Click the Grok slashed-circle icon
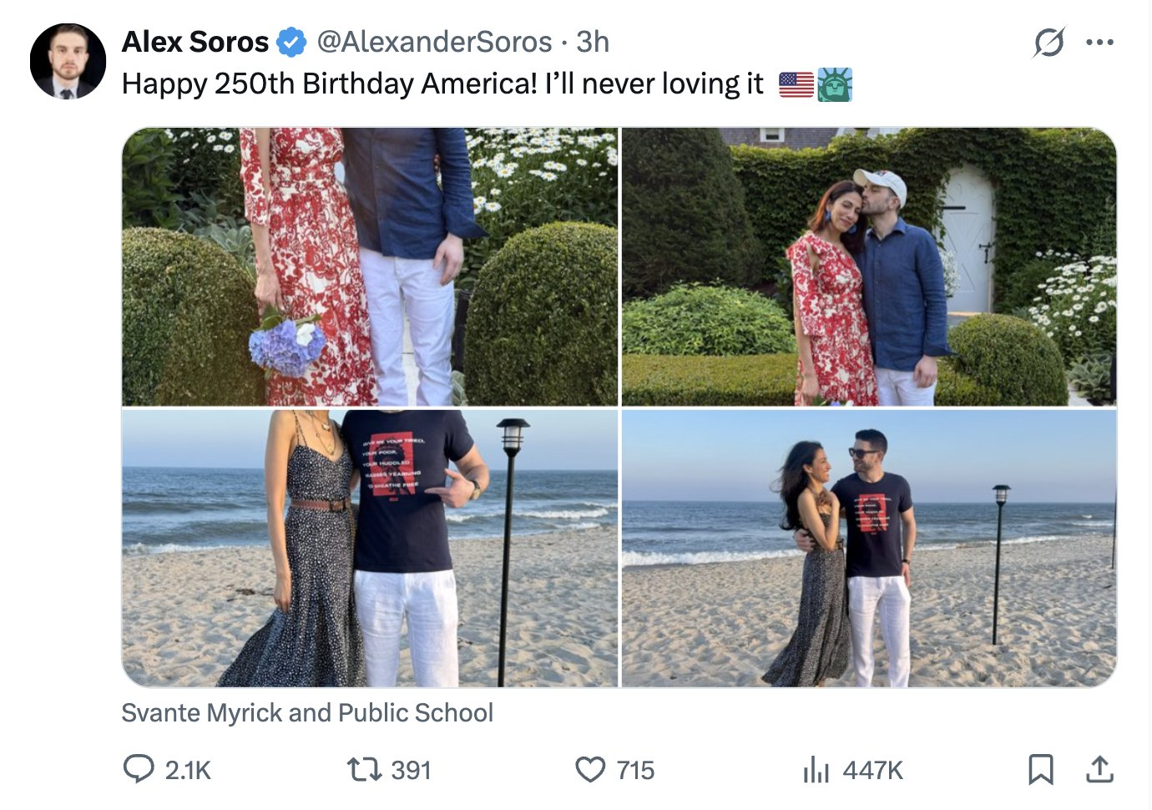Viewport: 1152px width, 810px height. coord(1048,42)
